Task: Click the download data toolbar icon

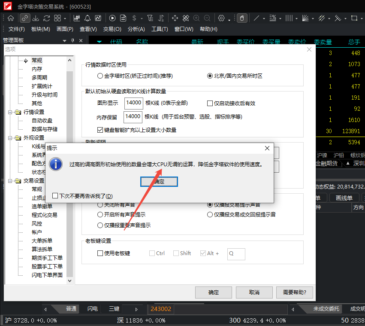Action: (36, 18)
